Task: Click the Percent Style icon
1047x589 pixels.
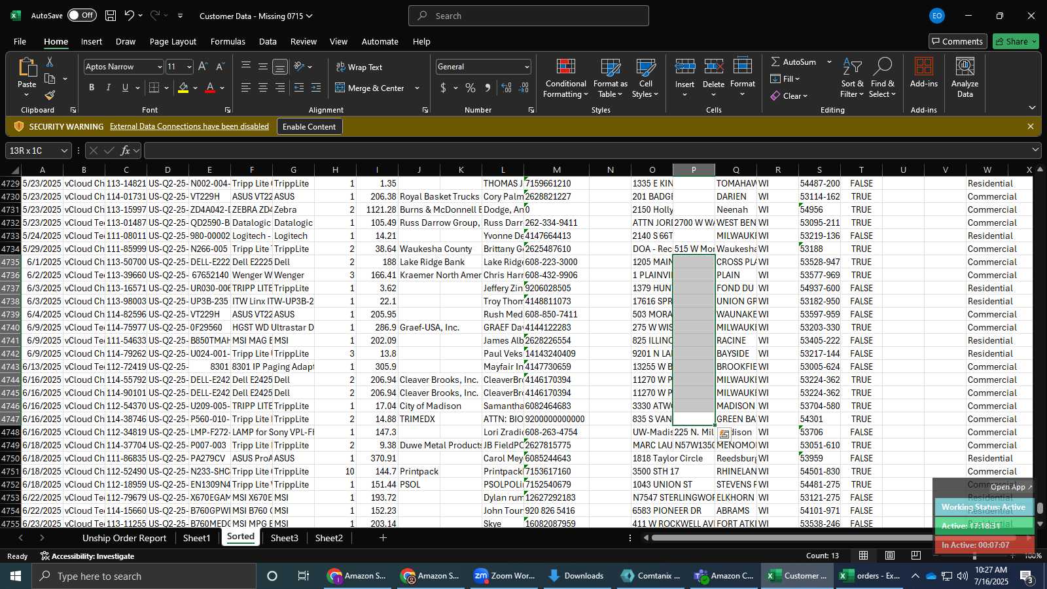Action: [x=470, y=88]
